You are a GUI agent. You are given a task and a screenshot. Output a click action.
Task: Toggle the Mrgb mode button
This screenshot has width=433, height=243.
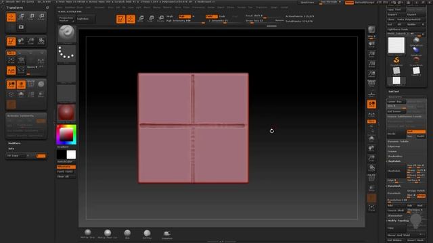tap(170, 16)
